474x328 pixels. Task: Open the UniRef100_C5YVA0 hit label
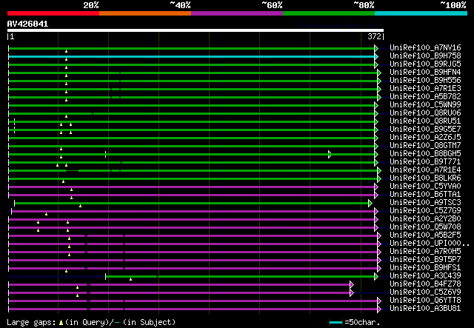coord(425,187)
